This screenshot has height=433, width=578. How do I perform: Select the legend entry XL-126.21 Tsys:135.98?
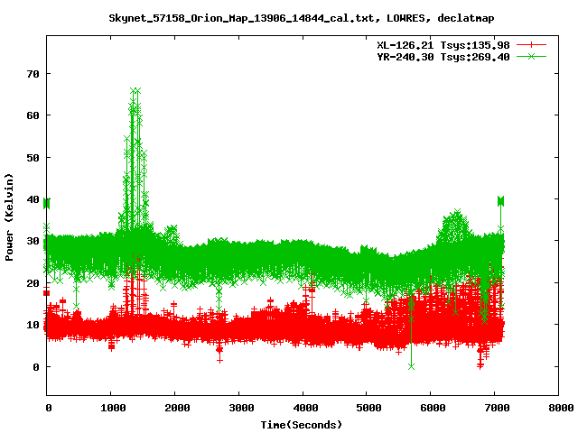coord(443,45)
